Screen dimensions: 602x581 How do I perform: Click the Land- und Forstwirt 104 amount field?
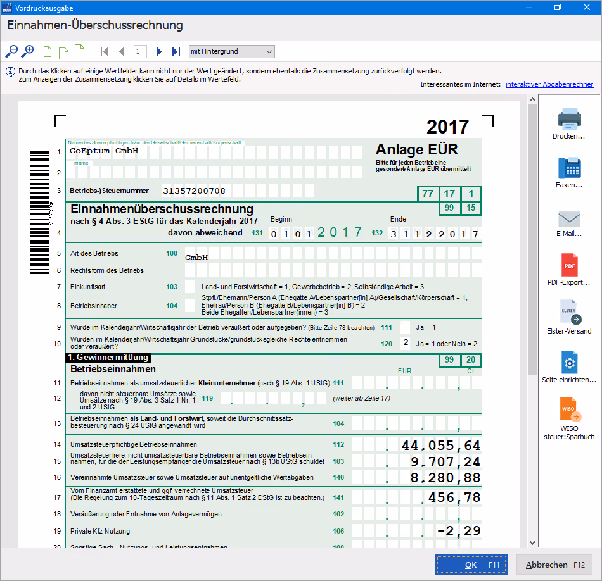pos(416,423)
